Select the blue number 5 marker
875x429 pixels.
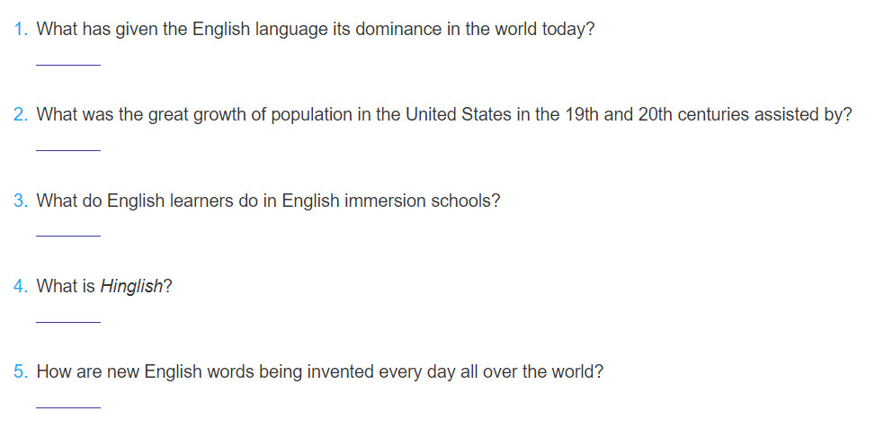click(21, 371)
